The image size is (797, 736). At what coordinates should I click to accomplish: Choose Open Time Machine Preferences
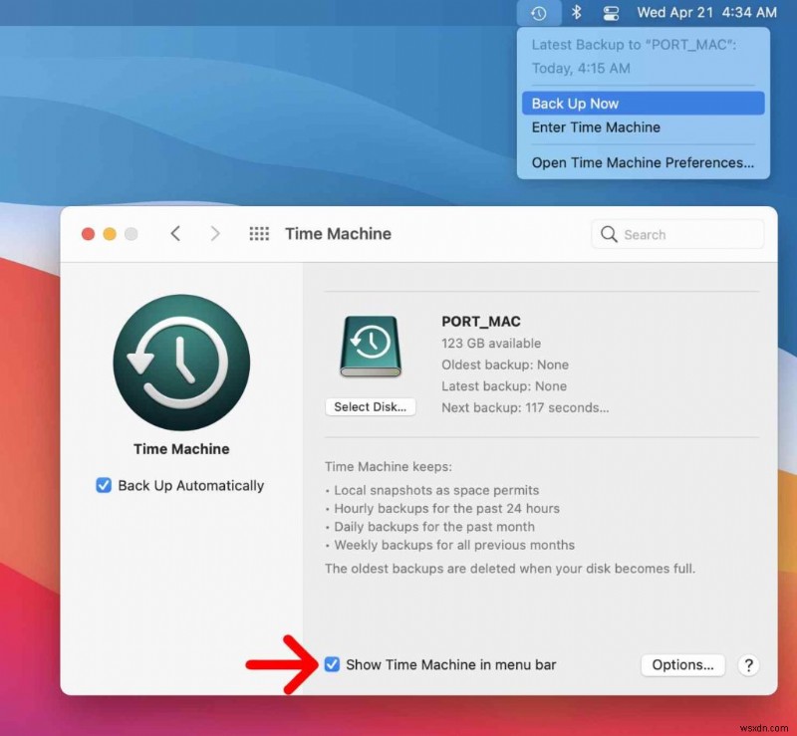tap(642, 162)
